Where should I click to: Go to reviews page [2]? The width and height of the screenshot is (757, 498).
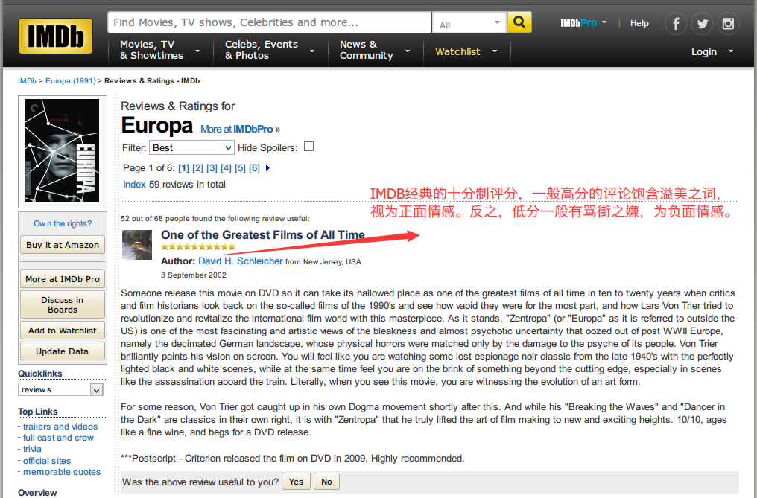pos(198,168)
